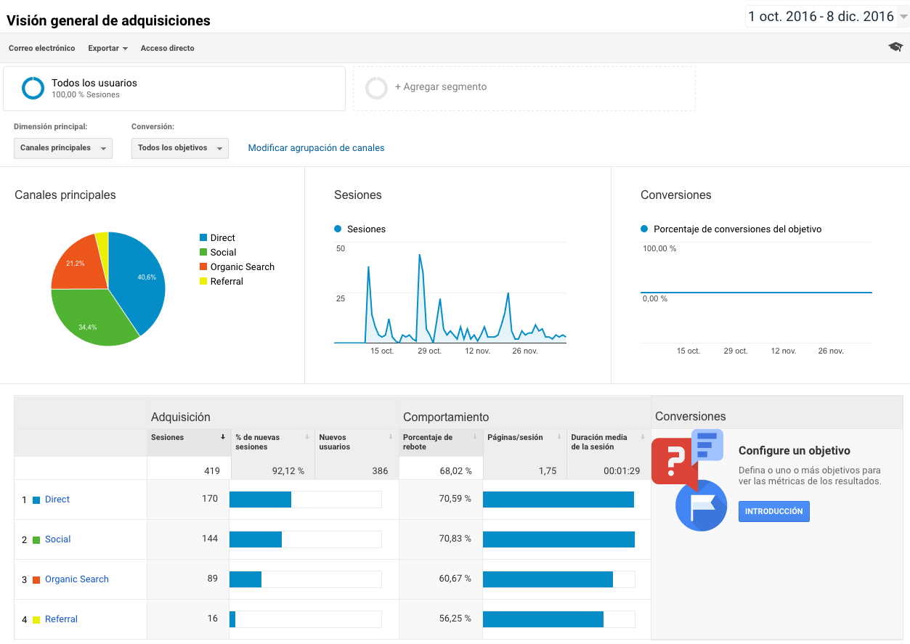Click the 60,67 % bounce value
Screen dimensions: 910x644
point(455,579)
